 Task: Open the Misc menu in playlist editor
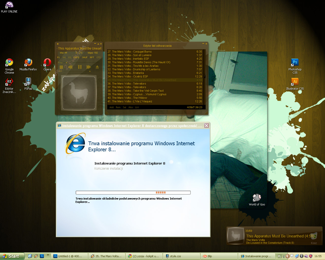click(x=131, y=107)
